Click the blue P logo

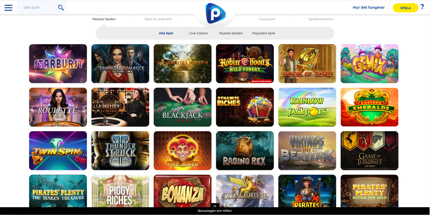click(x=215, y=13)
